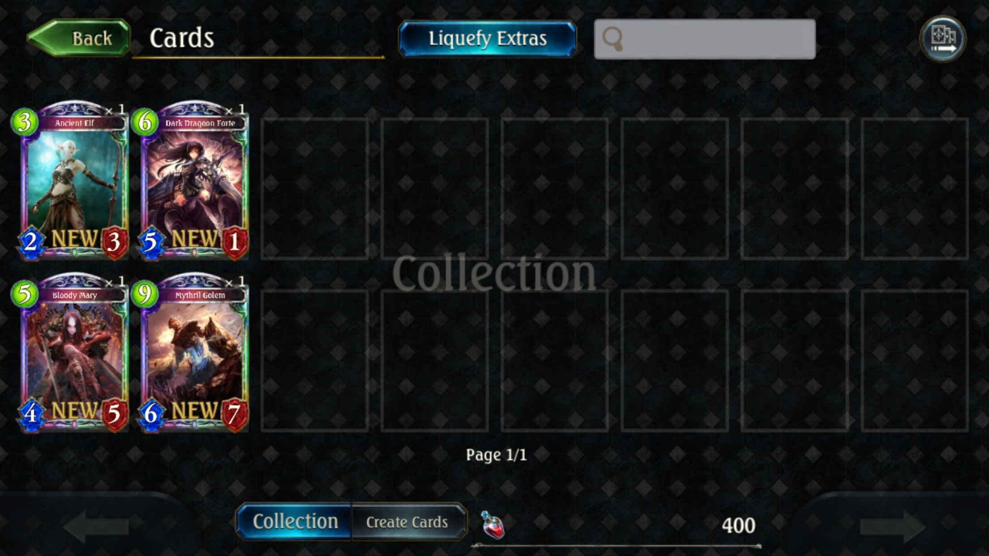The image size is (989, 556).
Task: Click the Page 1/1 indicator
Action: click(496, 455)
